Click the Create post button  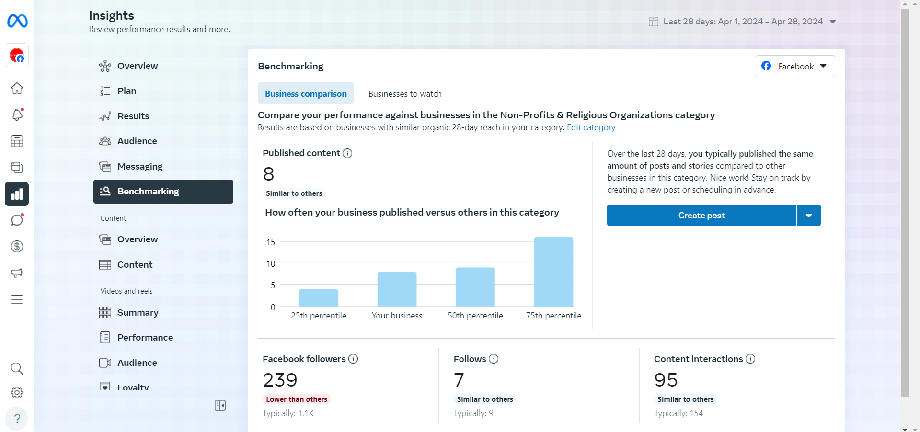pos(701,216)
